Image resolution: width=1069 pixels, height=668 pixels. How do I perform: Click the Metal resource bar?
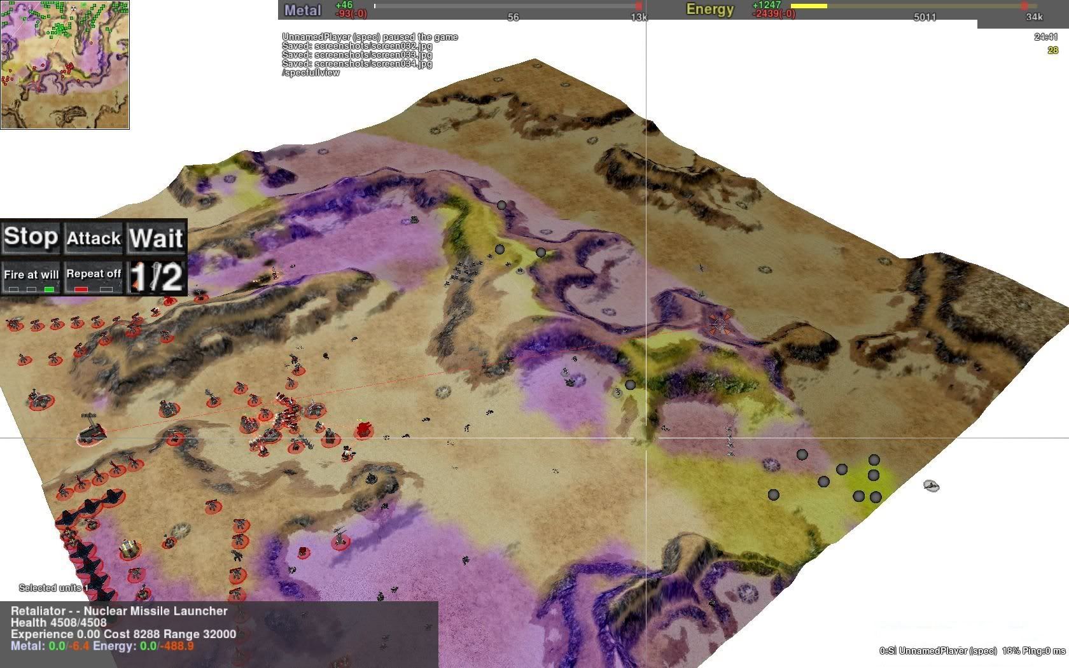(507, 6)
